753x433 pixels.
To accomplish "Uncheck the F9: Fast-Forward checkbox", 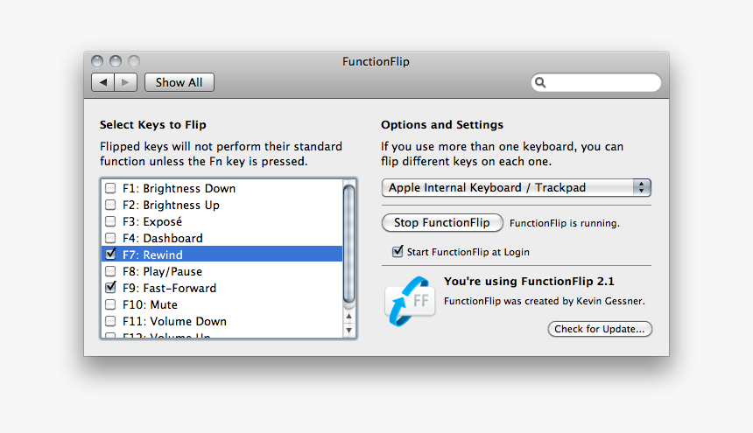I will [110, 288].
